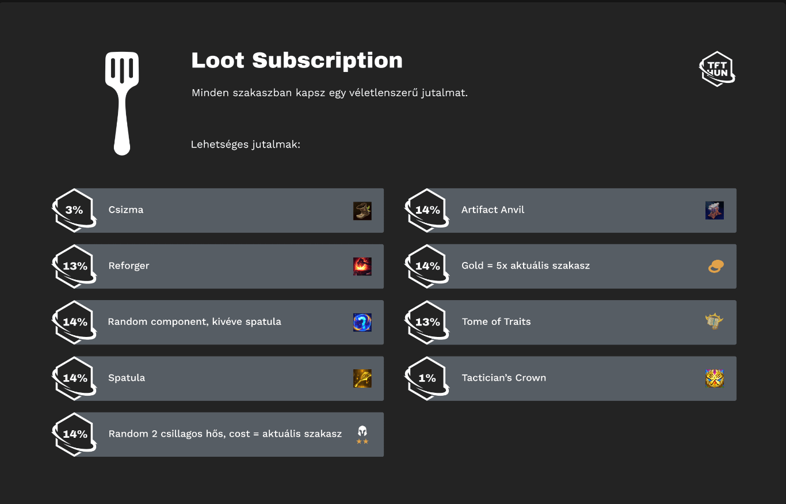Image resolution: width=786 pixels, height=504 pixels.
Task: Click the two-star hero helmet icon
Action: point(363,434)
